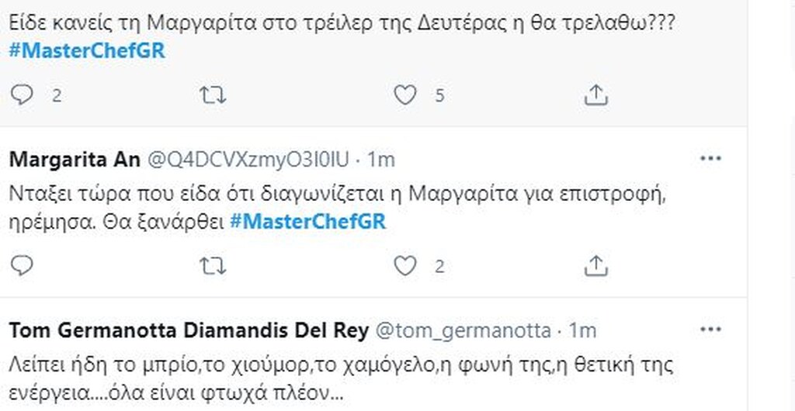This screenshot has width=795, height=411.
Task: Open Margarita An's profile name
Action: pos(75,160)
